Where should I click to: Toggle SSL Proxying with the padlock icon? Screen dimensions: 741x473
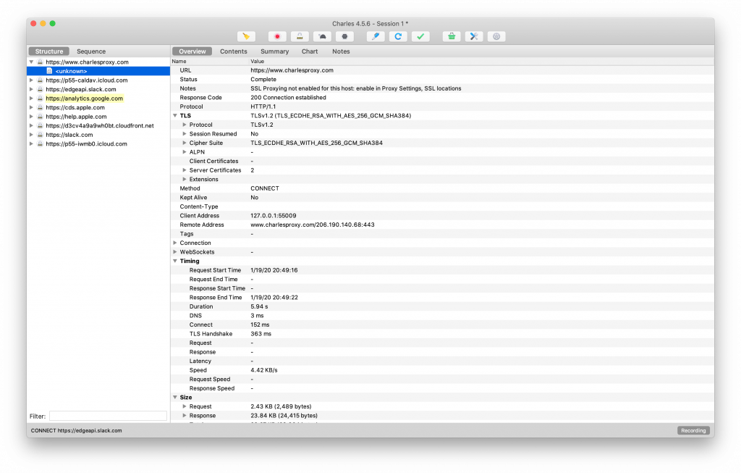[300, 36]
